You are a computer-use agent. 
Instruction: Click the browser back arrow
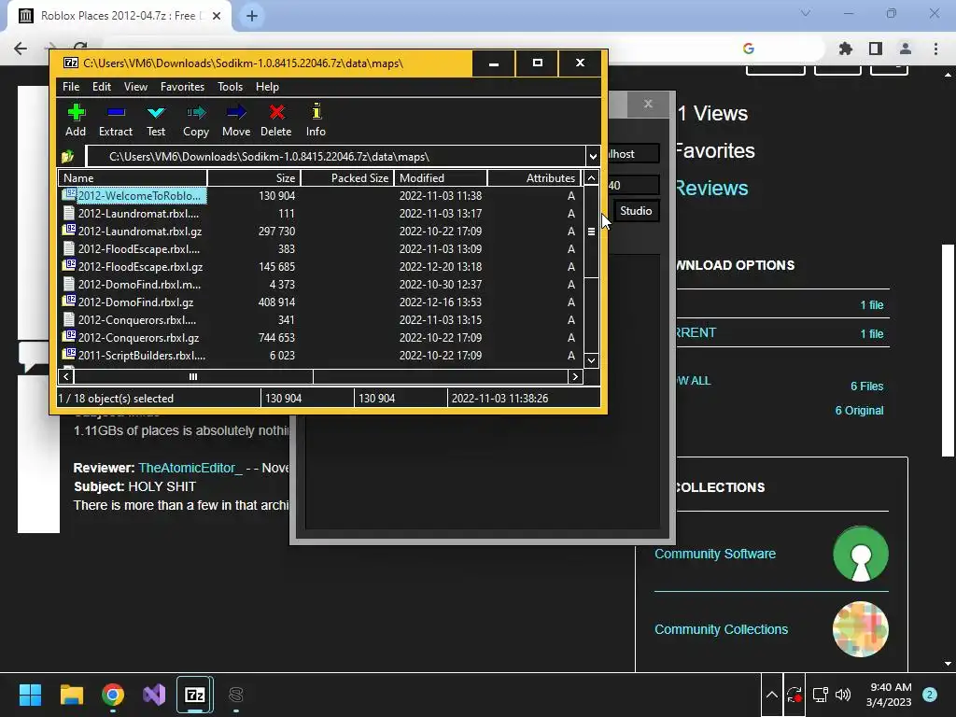pyautogui.click(x=21, y=49)
